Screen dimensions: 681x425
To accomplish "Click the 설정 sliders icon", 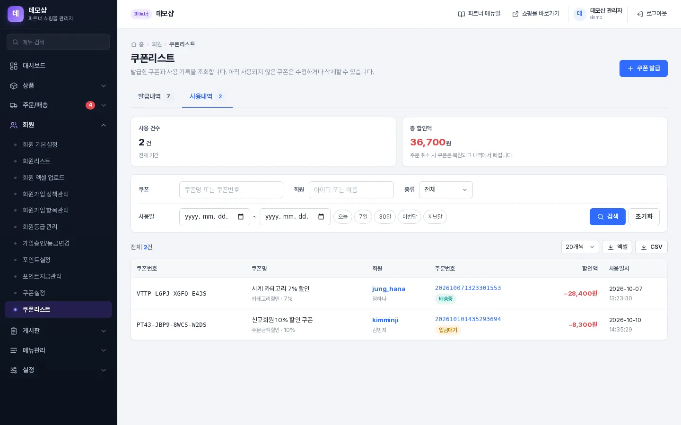I will [14, 370].
